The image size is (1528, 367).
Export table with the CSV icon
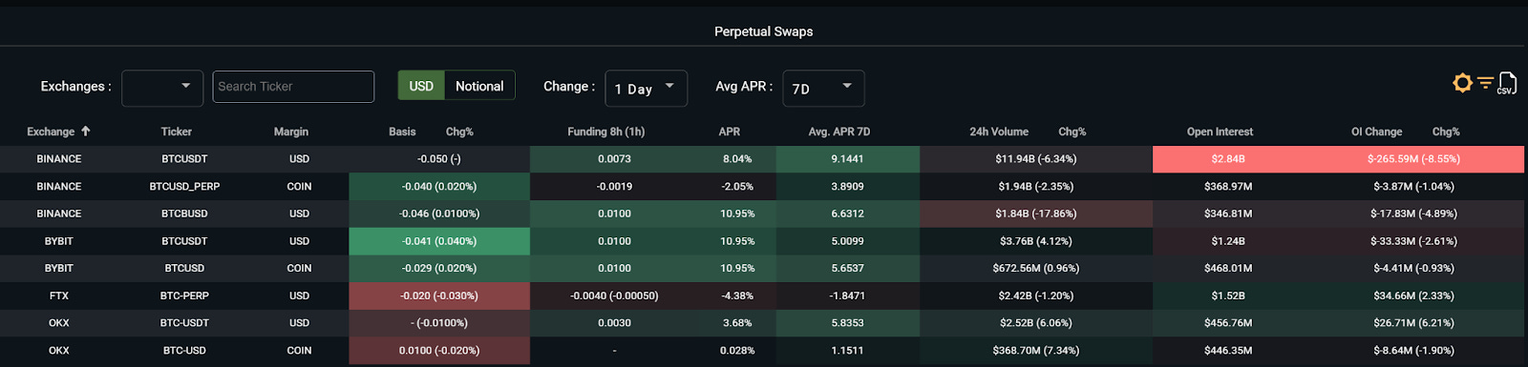(x=1507, y=83)
